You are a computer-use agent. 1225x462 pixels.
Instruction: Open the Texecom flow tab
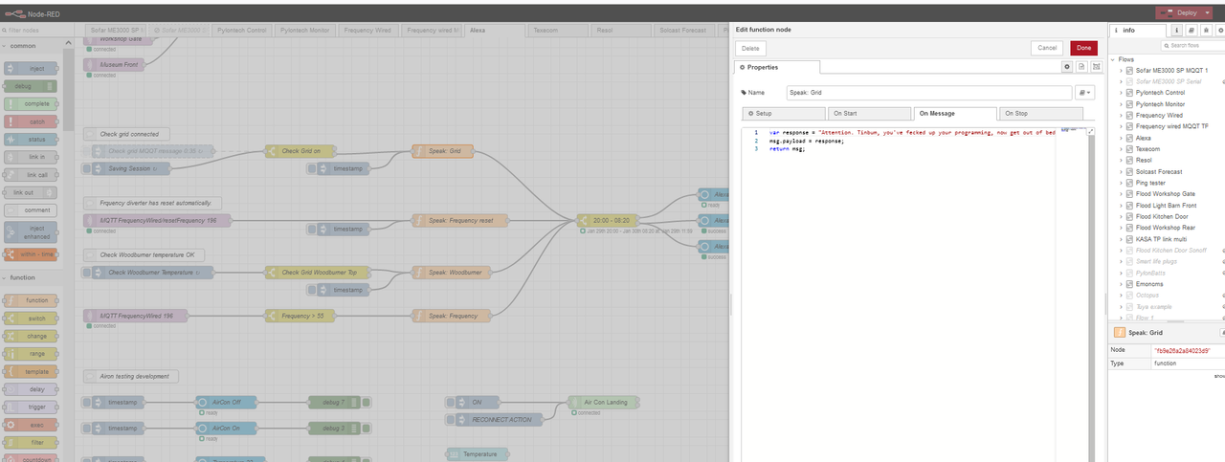pyautogui.click(x=559, y=31)
